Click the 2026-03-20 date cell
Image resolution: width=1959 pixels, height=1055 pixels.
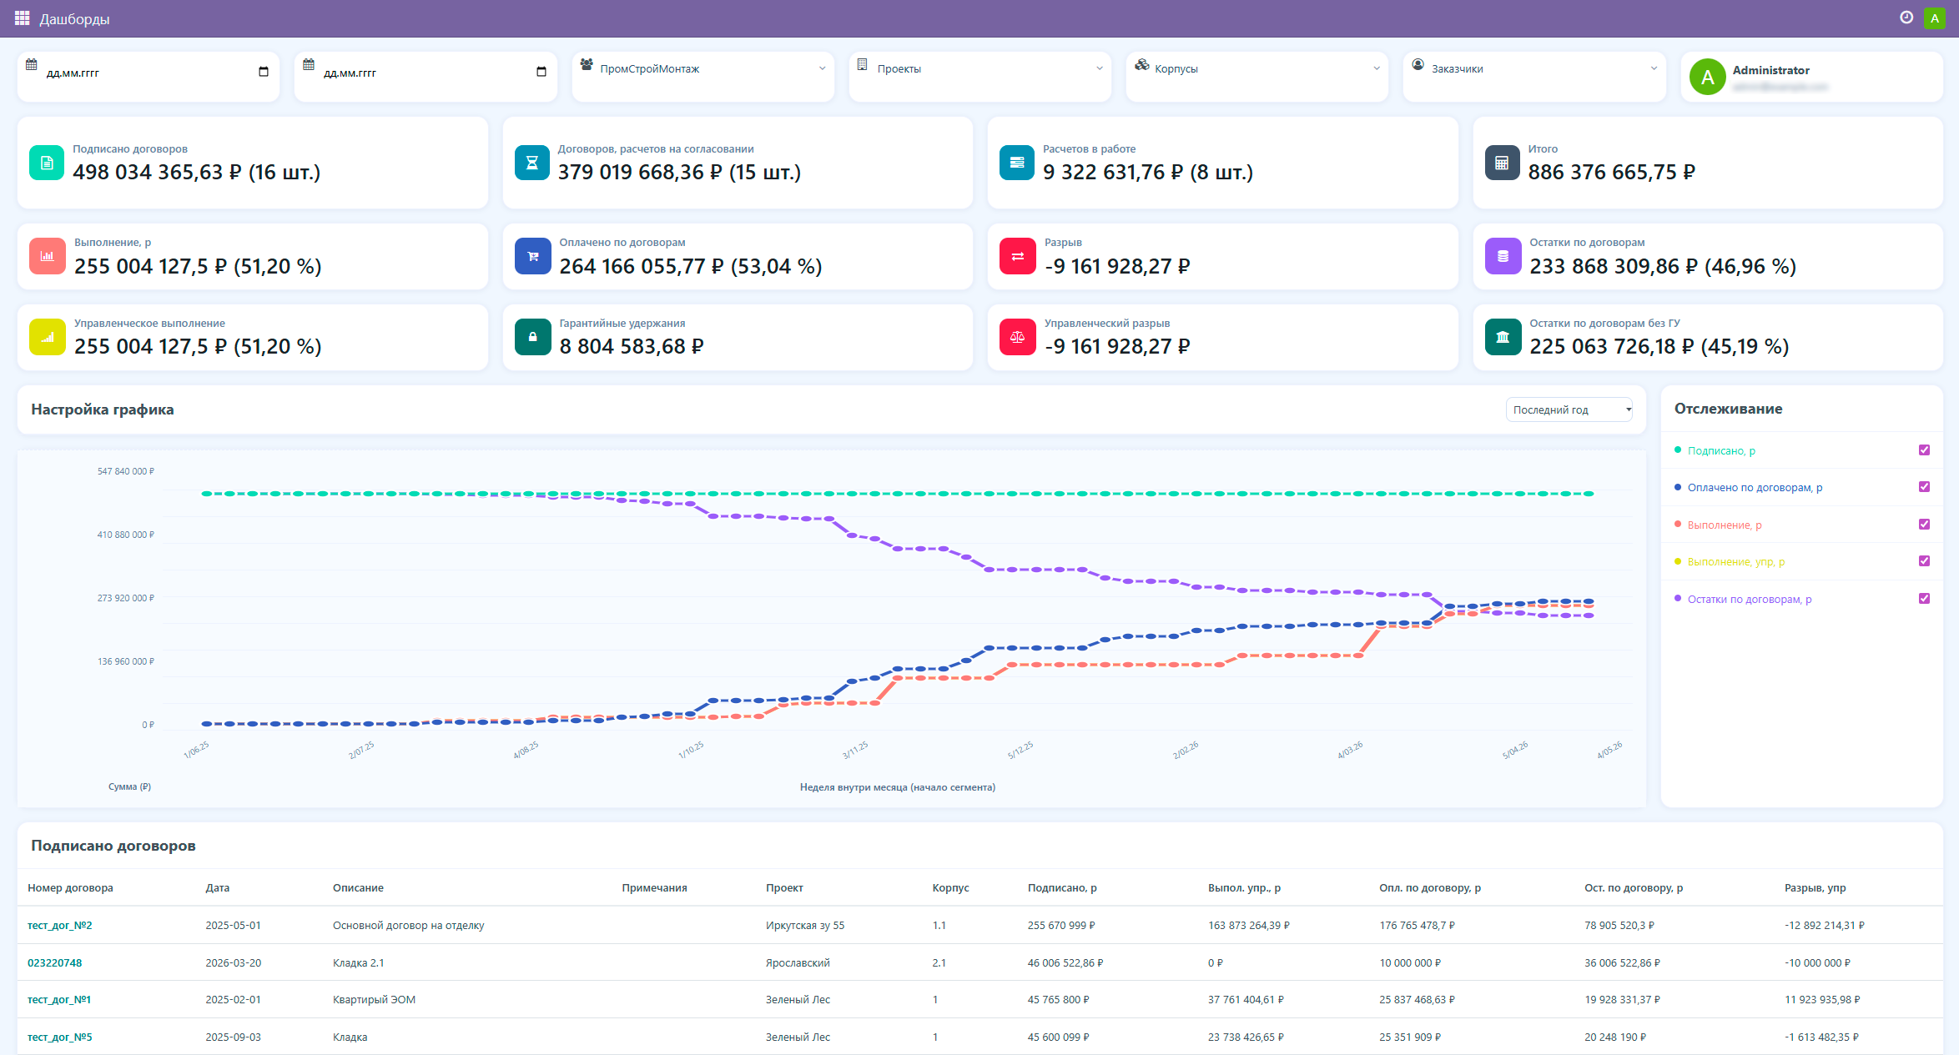(x=234, y=962)
